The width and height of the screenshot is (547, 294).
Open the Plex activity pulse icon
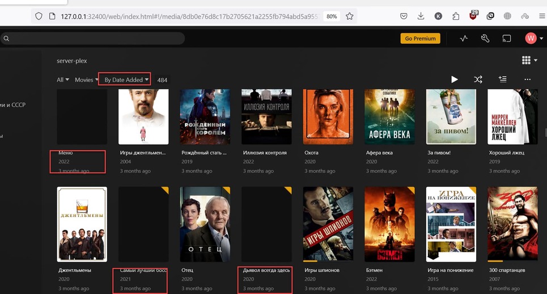tap(464, 39)
